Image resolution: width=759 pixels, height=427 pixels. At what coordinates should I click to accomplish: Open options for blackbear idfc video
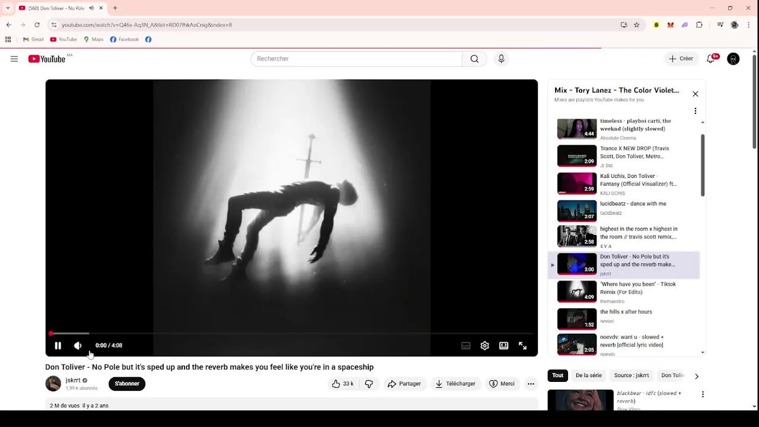[x=703, y=394]
